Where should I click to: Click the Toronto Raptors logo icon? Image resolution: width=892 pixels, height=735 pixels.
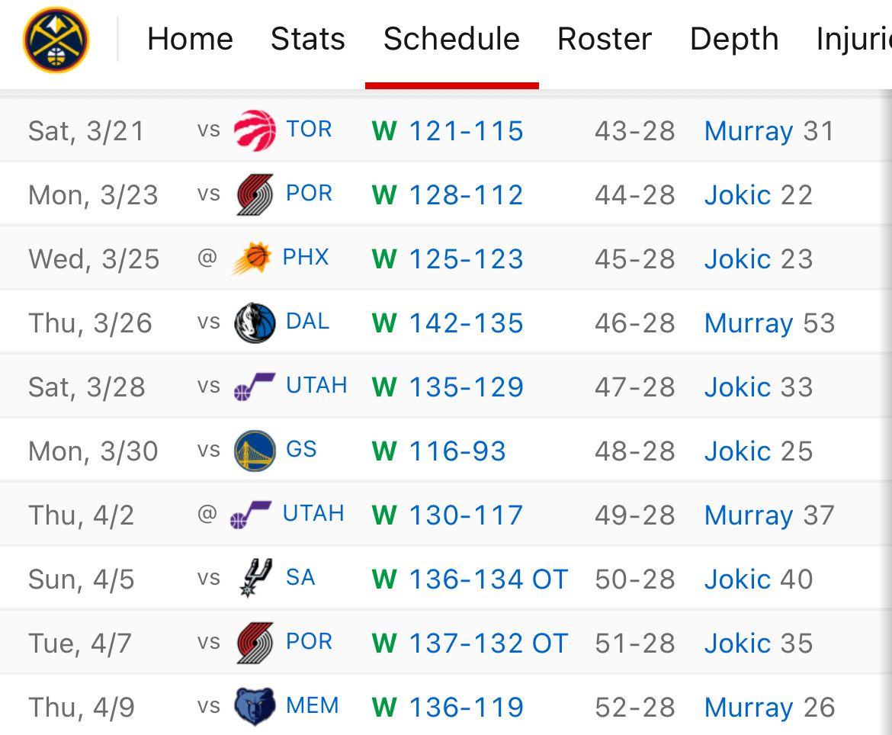coord(255,130)
